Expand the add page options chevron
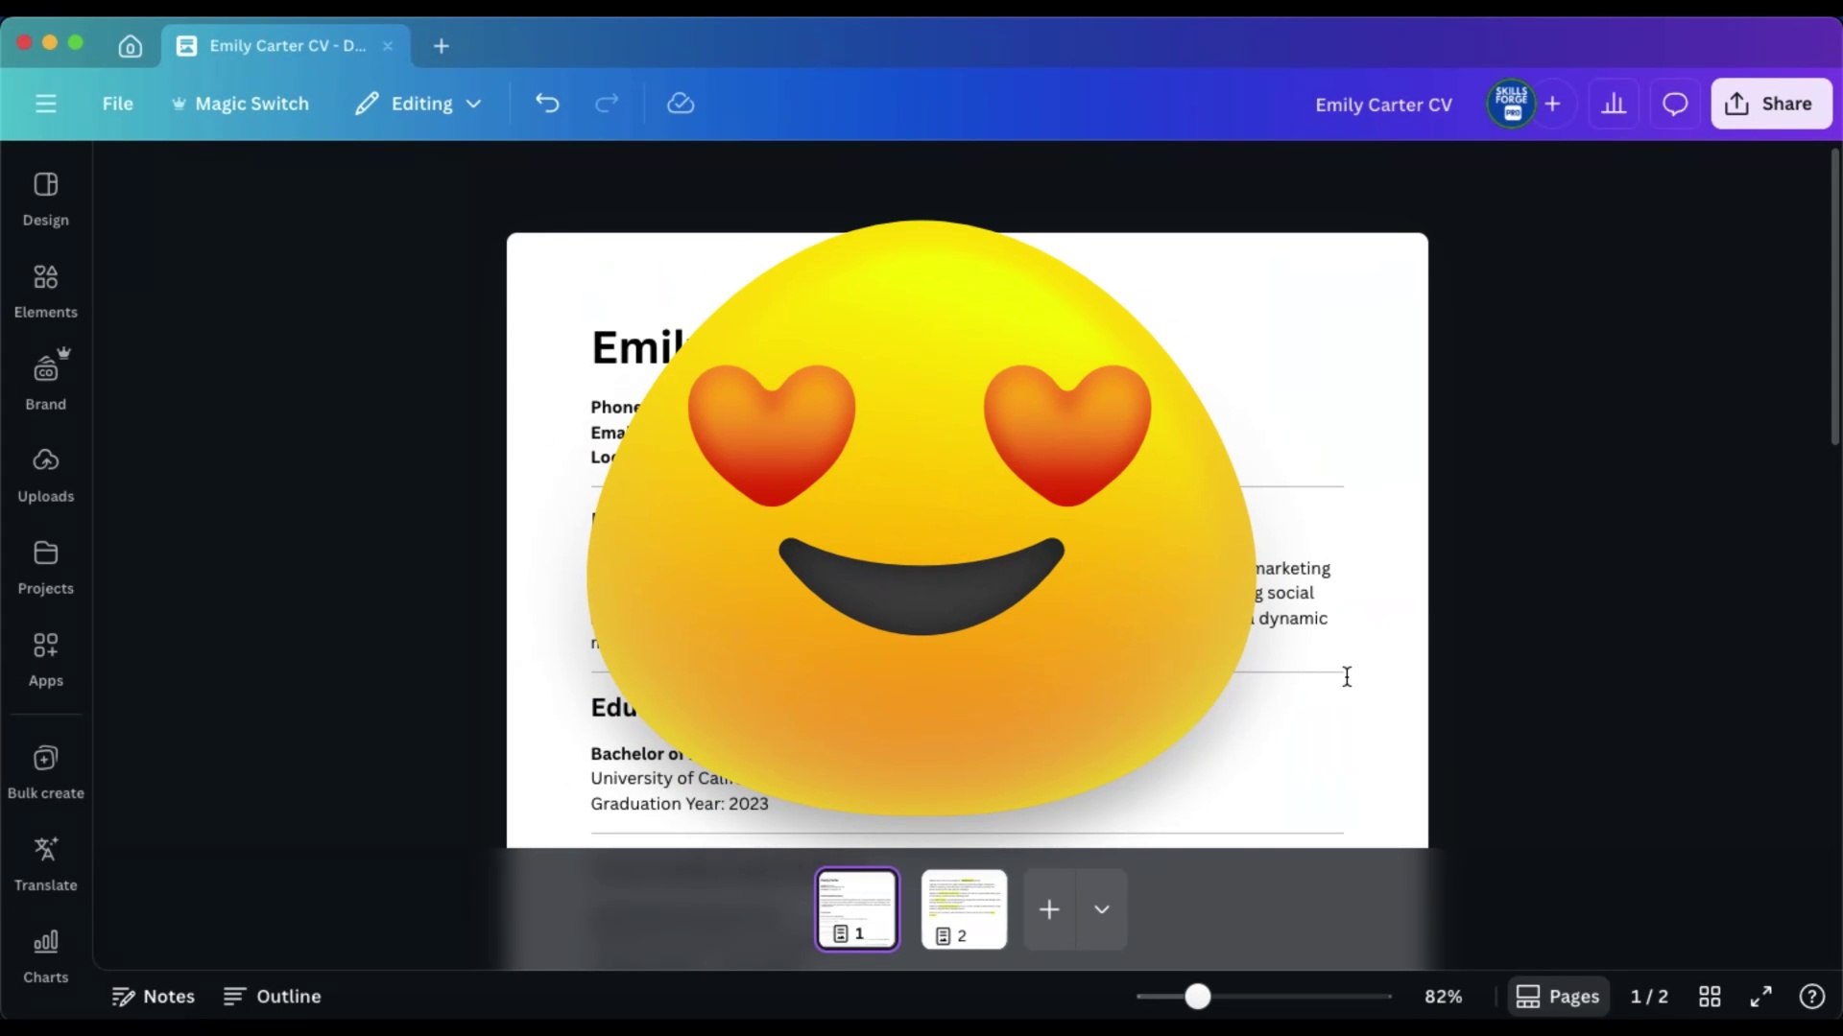The image size is (1843, 1036). (x=1102, y=909)
